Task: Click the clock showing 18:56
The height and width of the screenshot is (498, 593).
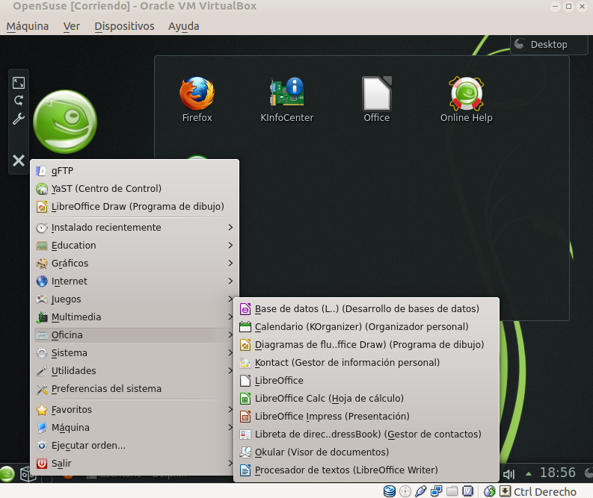Action: tap(557, 473)
